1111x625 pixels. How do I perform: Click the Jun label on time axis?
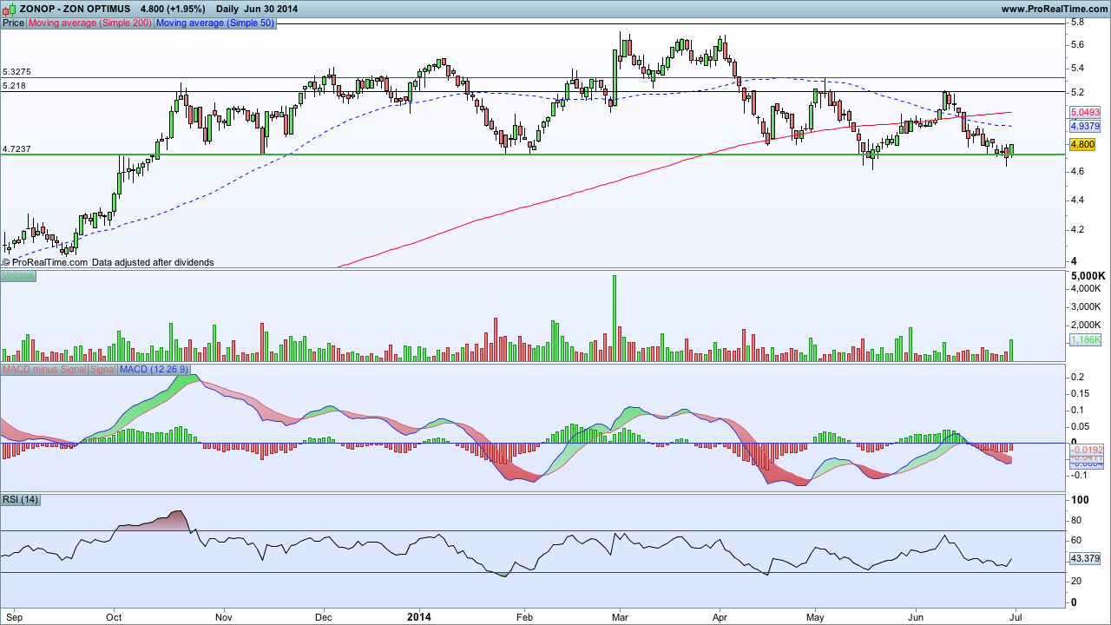(915, 617)
